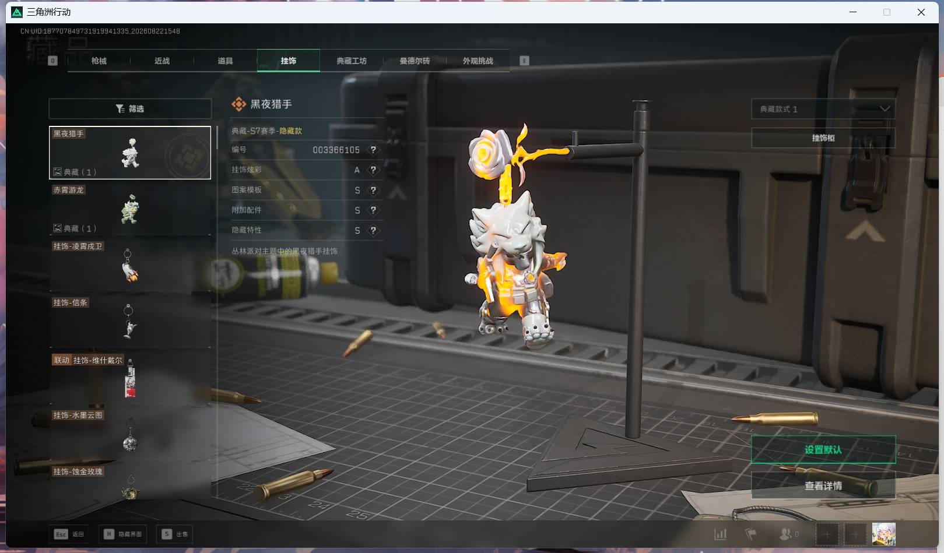Select the 赤霄游龙 charm card

click(130, 209)
